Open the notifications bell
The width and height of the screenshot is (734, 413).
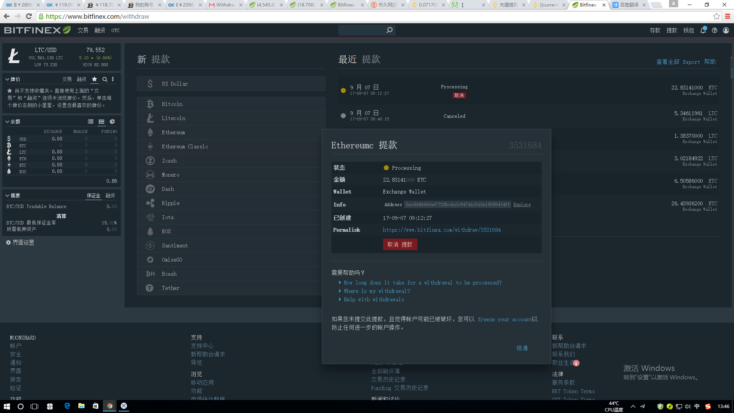tap(703, 30)
